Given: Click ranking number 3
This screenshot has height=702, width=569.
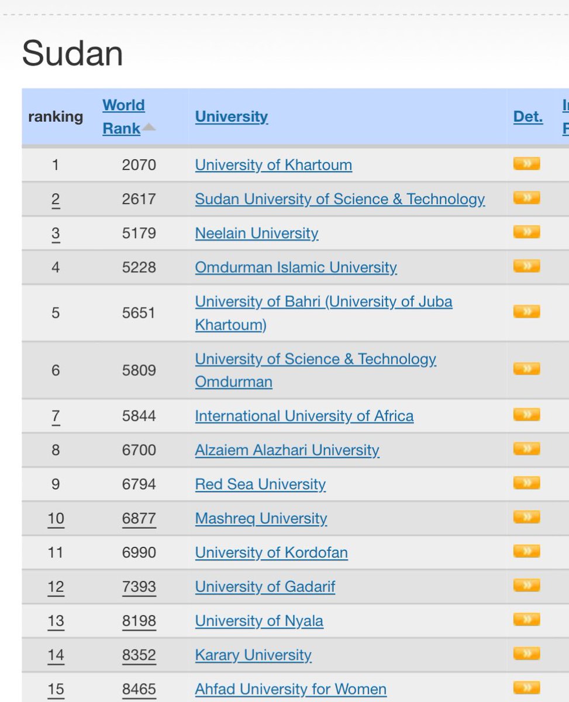Looking at the screenshot, I should coord(56,234).
